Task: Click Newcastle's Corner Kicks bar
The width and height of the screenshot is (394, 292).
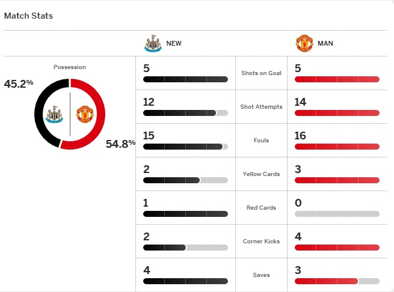Action: 185,248
